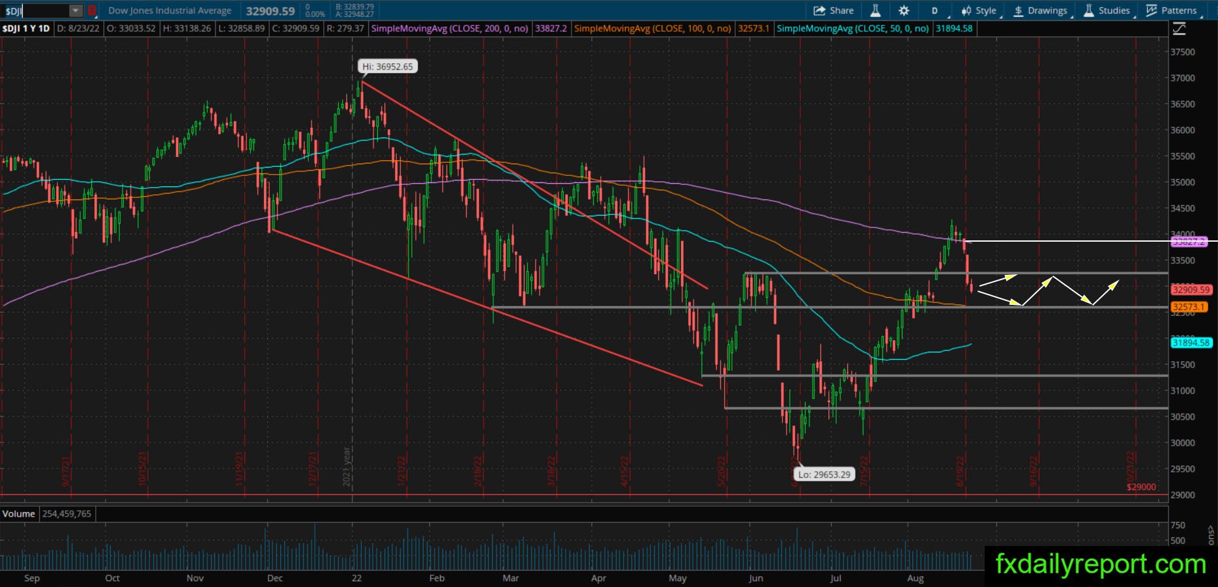The image size is (1218, 587).
Task: Click the Lo: 29653.29 price bubble
Action: tap(824, 474)
